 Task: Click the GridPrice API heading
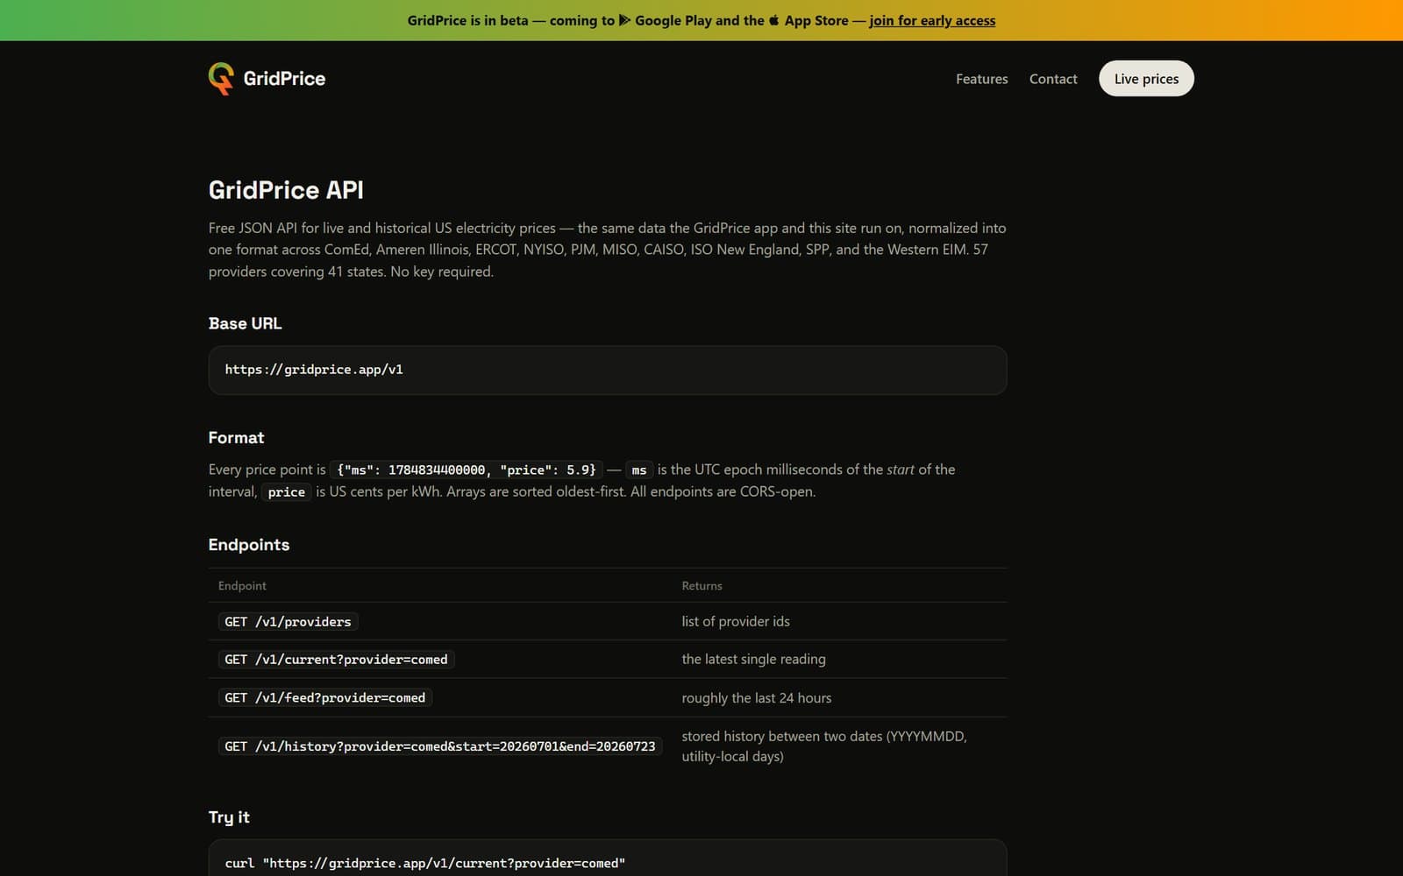point(286,190)
